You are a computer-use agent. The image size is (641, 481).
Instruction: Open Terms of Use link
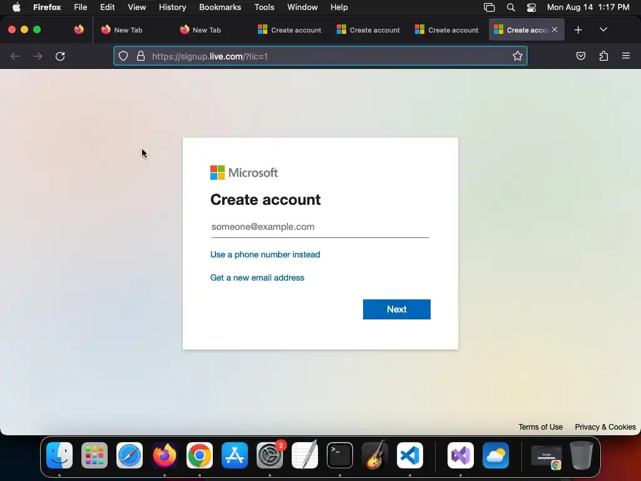[x=540, y=427]
